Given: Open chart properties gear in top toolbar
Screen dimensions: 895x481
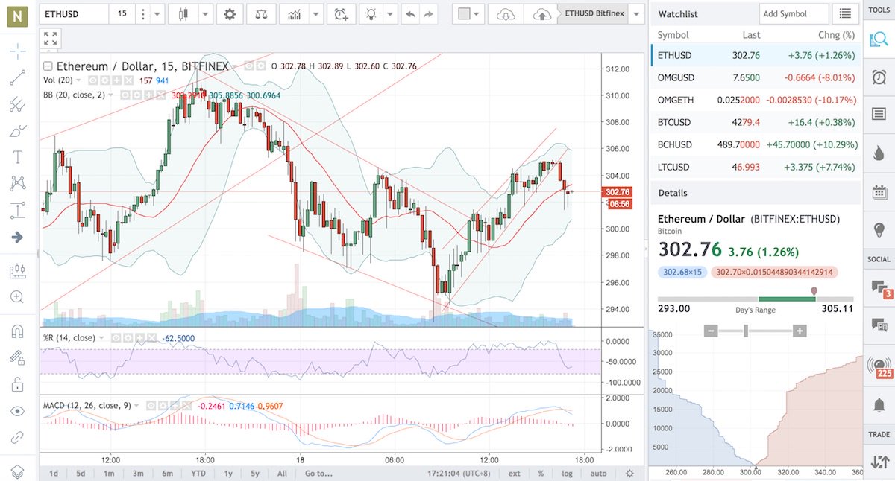Looking at the screenshot, I should [230, 14].
